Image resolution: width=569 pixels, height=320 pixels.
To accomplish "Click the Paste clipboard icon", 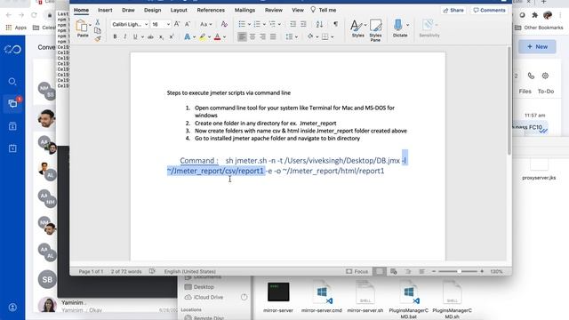I will pos(82,27).
